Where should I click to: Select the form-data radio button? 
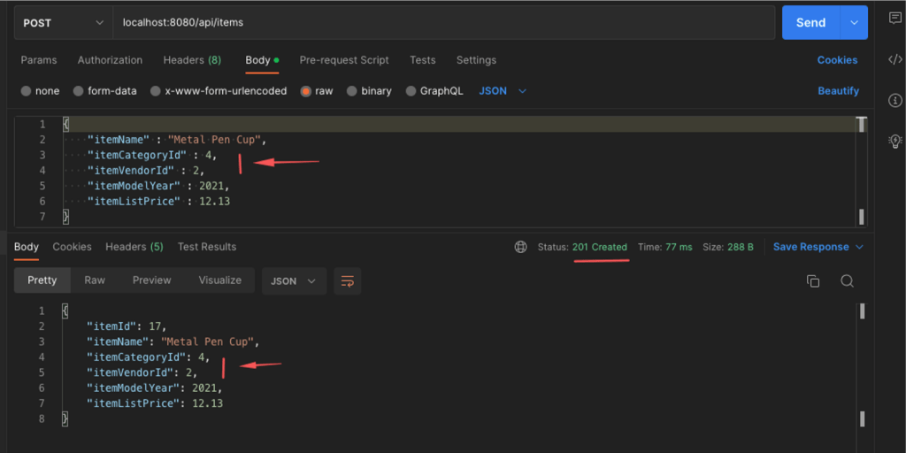[x=79, y=91]
